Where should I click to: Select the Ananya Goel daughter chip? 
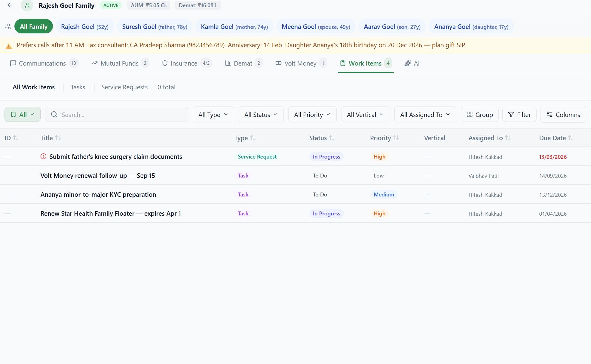(x=471, y=26)
